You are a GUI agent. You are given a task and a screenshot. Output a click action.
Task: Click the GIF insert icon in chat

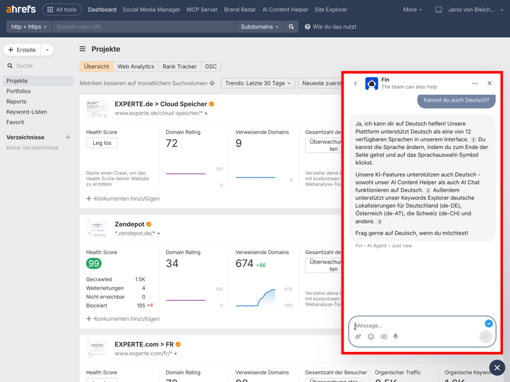click(x=384, y=337)
